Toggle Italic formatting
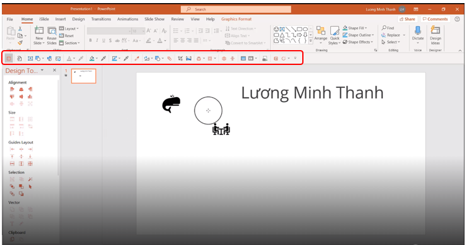 97,40
